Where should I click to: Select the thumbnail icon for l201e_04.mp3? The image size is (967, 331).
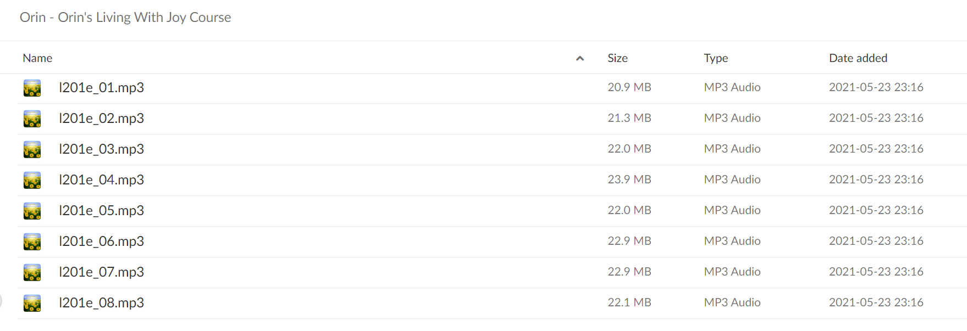32,180
